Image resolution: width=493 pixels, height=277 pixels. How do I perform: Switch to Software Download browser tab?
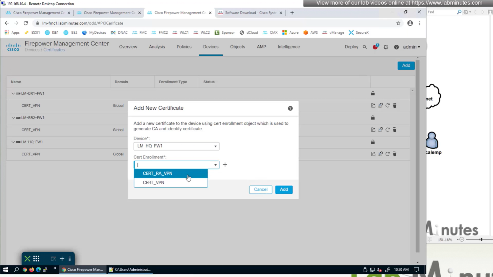tap(250, 13)
